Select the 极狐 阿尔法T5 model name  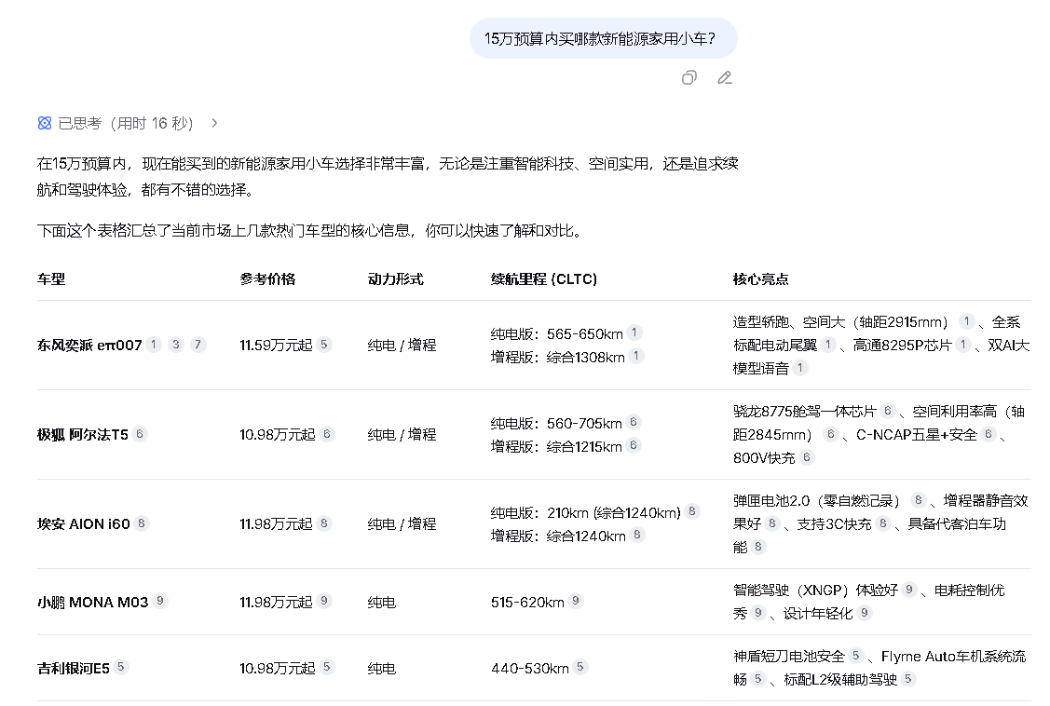pyautogui.click(x=82, y=435)
